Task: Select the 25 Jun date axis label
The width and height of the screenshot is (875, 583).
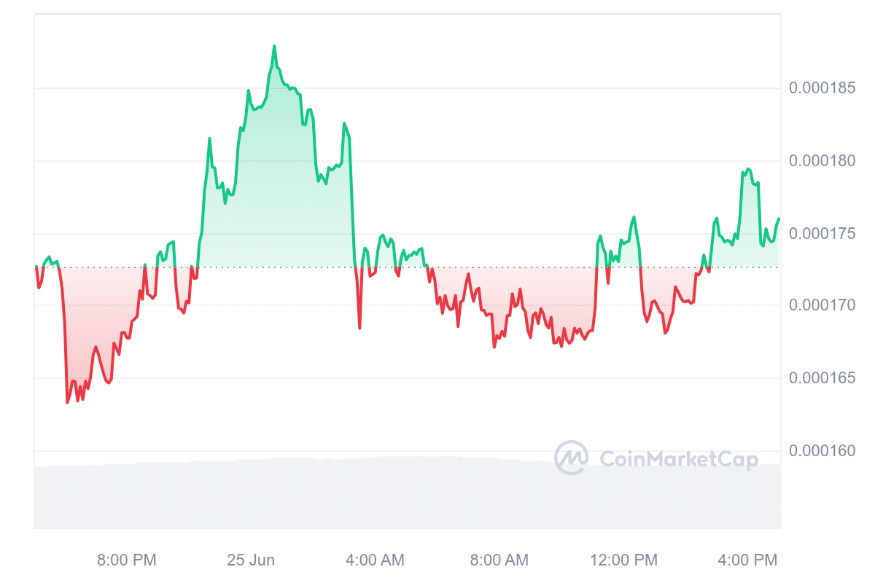Action: coord(251,560)
